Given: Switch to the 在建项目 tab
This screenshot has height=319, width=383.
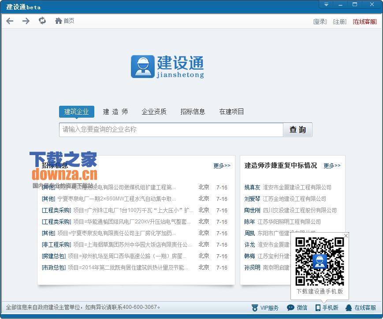Looking at the screenshot, I should [x=231, y=111].
